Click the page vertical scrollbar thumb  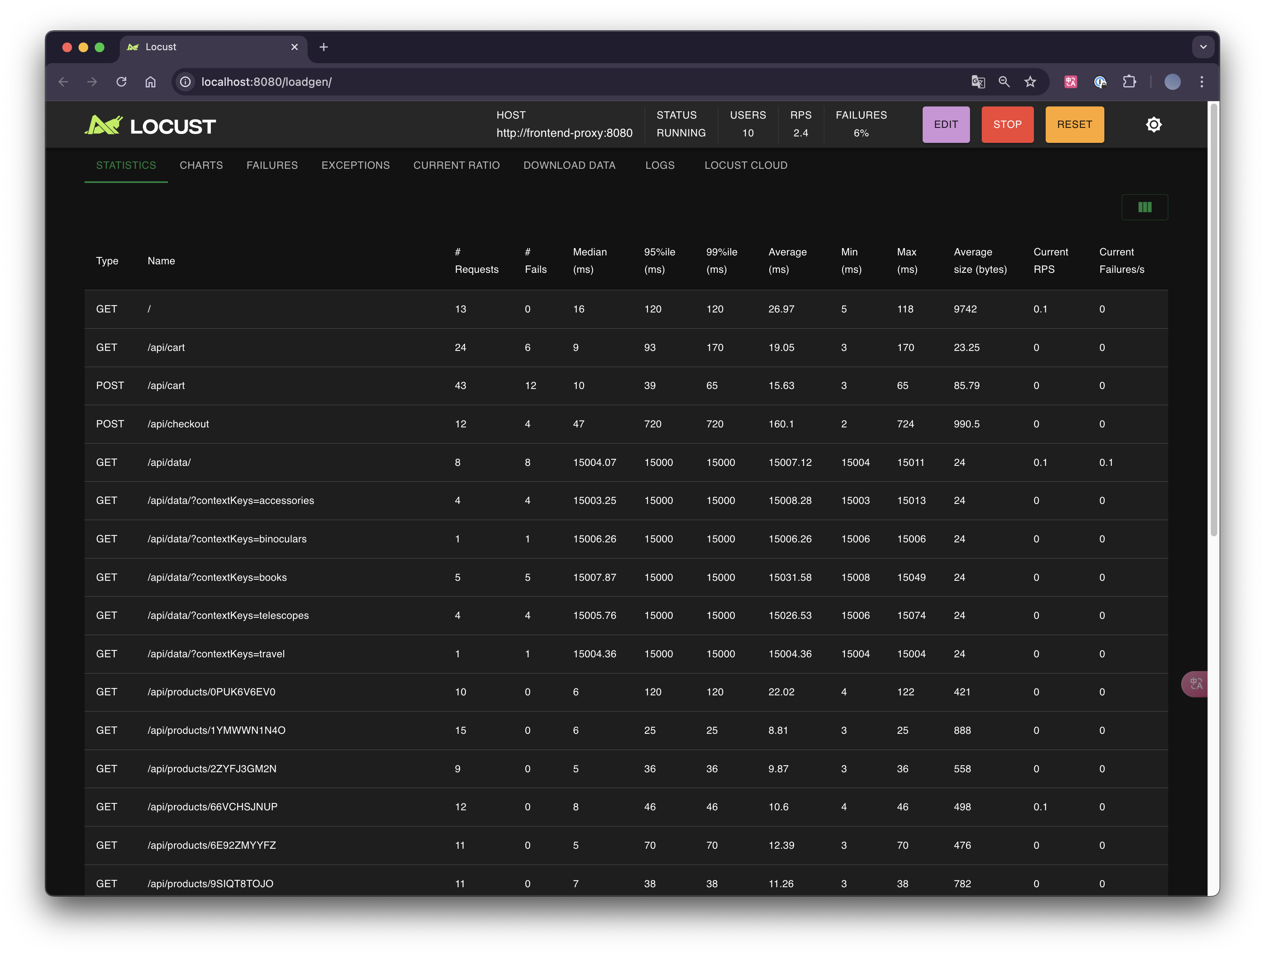point(1214,321)
